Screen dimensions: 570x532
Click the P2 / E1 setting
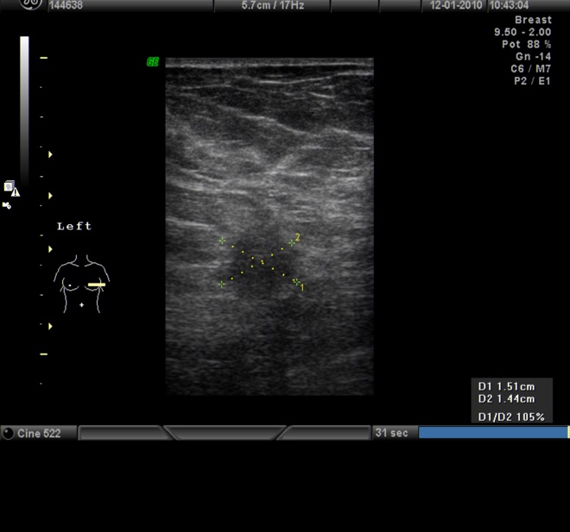pos(532,81)
